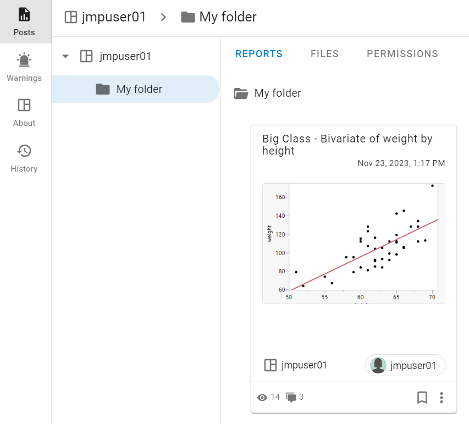Open the report card's three-dot options menu

[442, 397]
